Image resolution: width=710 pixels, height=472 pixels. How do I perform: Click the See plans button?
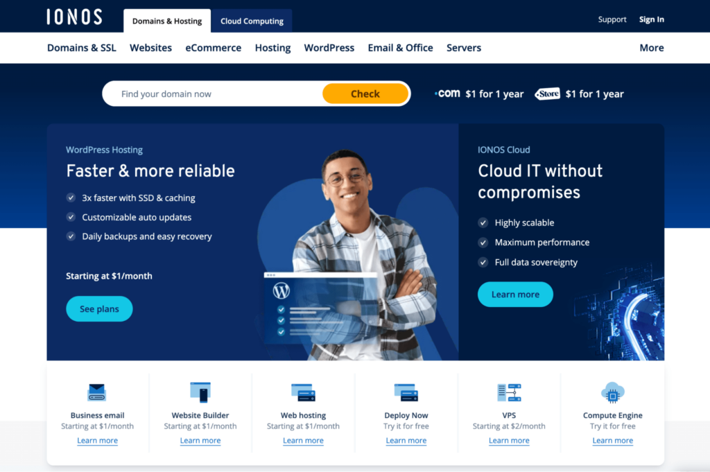pos(99,308)
